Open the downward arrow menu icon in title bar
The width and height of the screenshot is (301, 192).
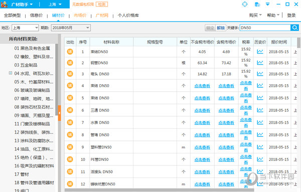click(267, 4)
